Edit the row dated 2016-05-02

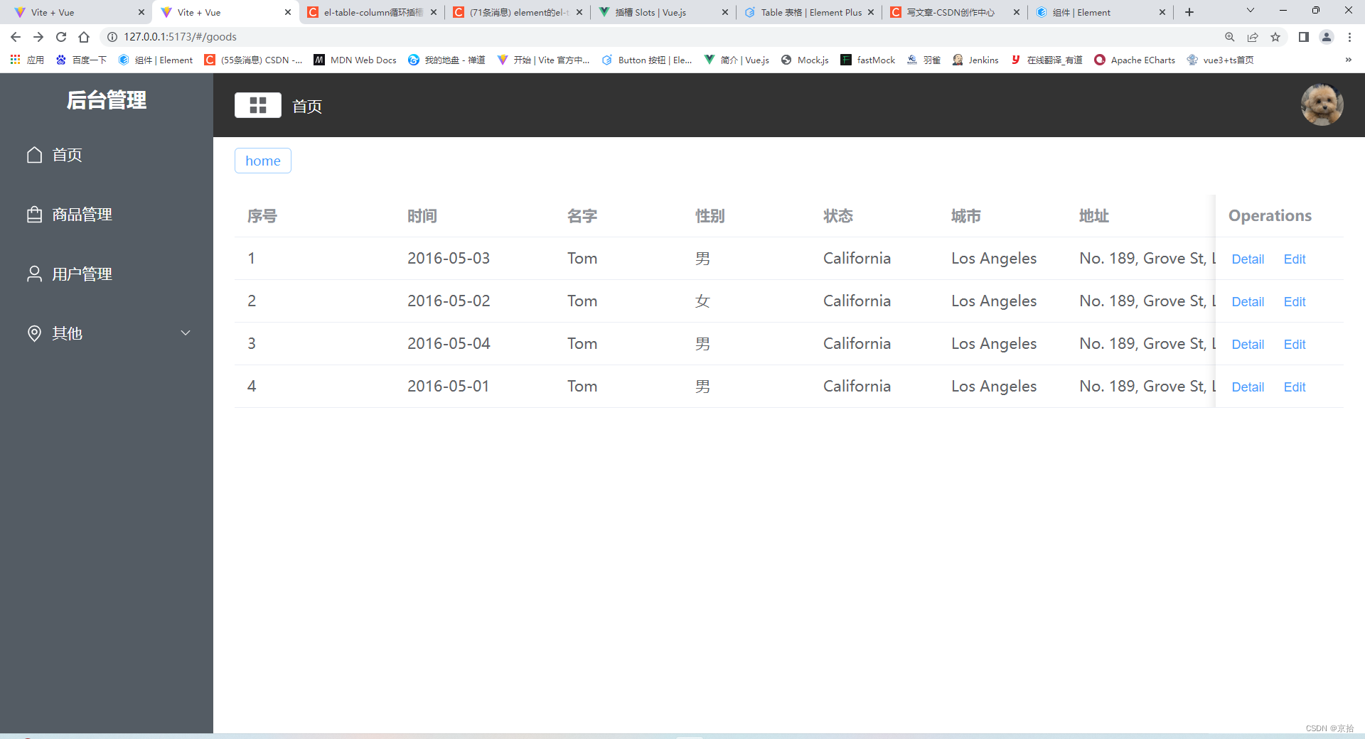(x=1295, y=302)
